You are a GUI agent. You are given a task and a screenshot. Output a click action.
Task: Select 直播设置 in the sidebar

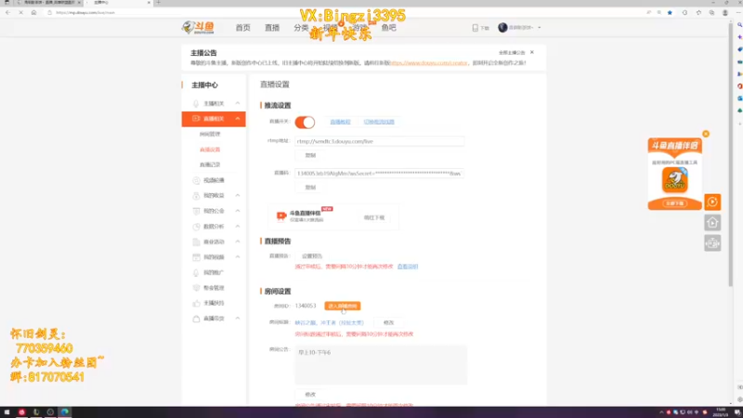click(x=210, y=150)
